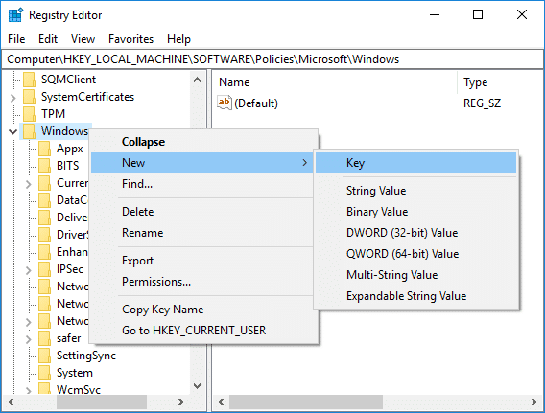Select the System key in tree
The width and height of the screenshot is (545, 413).
click(75, 373)
